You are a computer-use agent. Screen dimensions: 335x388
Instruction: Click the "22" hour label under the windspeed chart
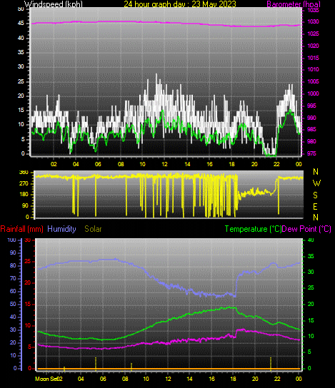(x=276, y=164)
